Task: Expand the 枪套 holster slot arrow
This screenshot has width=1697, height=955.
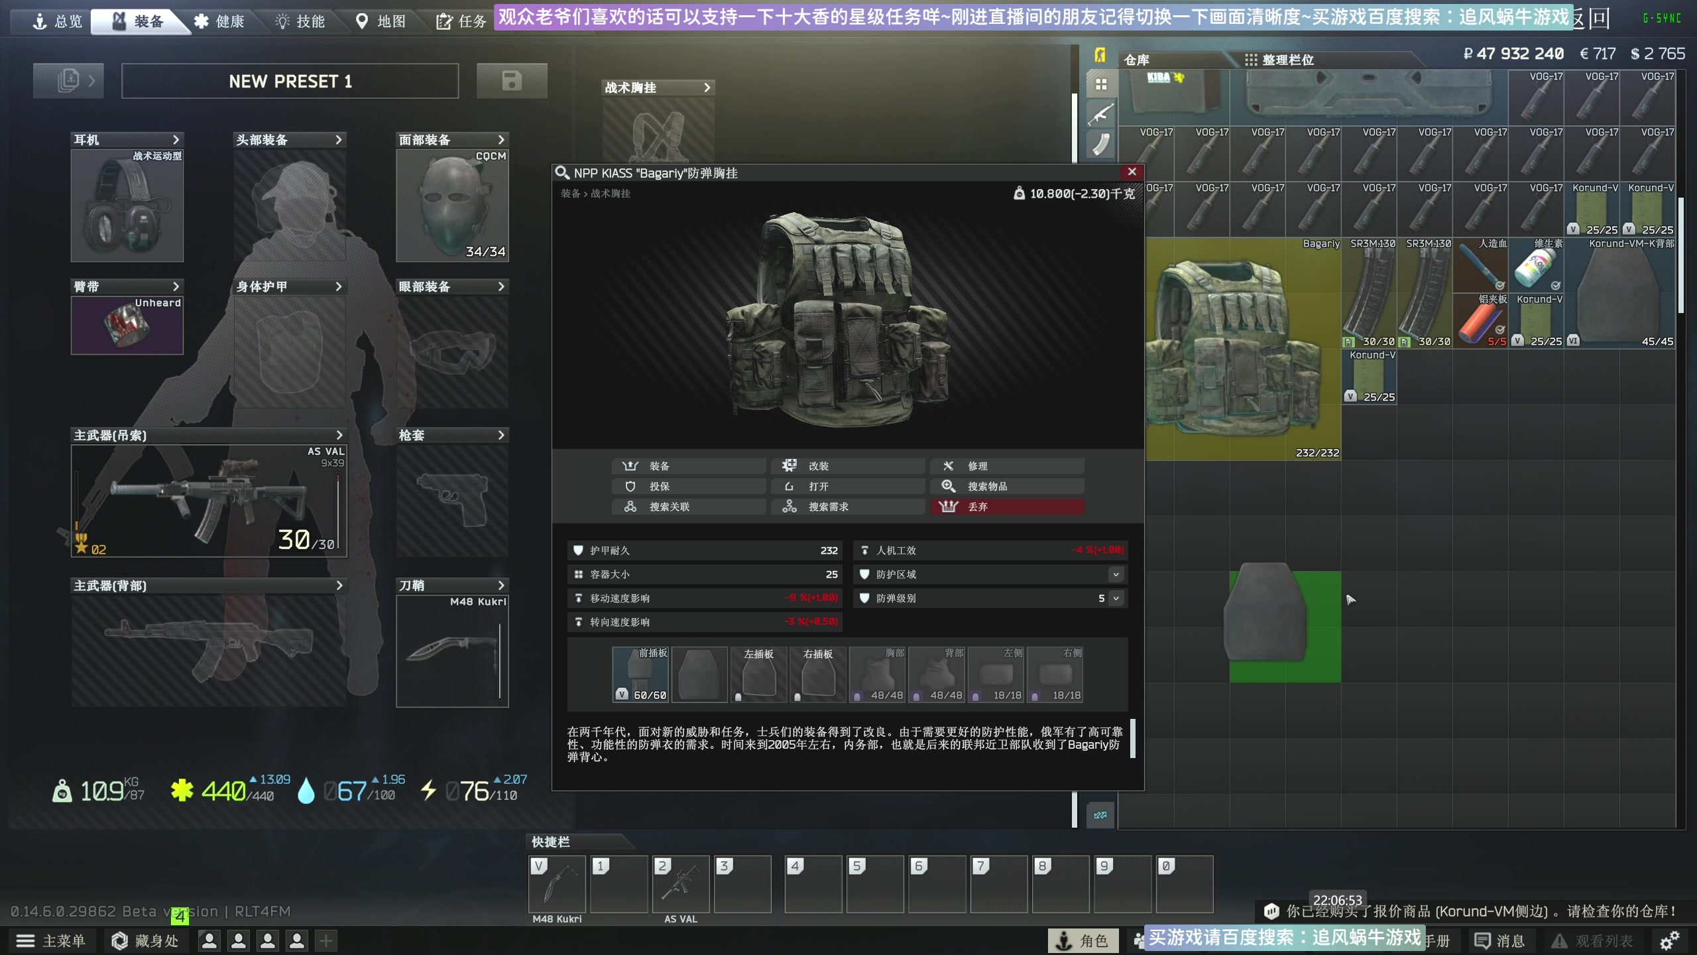Action: pyautogui.click(x=501, y=435)
